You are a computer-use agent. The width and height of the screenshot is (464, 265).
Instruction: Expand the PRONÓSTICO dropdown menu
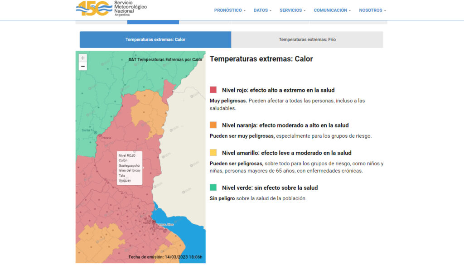click(230, 10)
